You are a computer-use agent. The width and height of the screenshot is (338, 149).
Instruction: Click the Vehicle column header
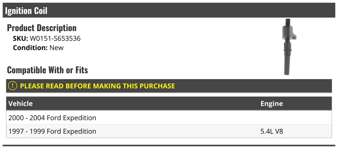pos(21,104)
